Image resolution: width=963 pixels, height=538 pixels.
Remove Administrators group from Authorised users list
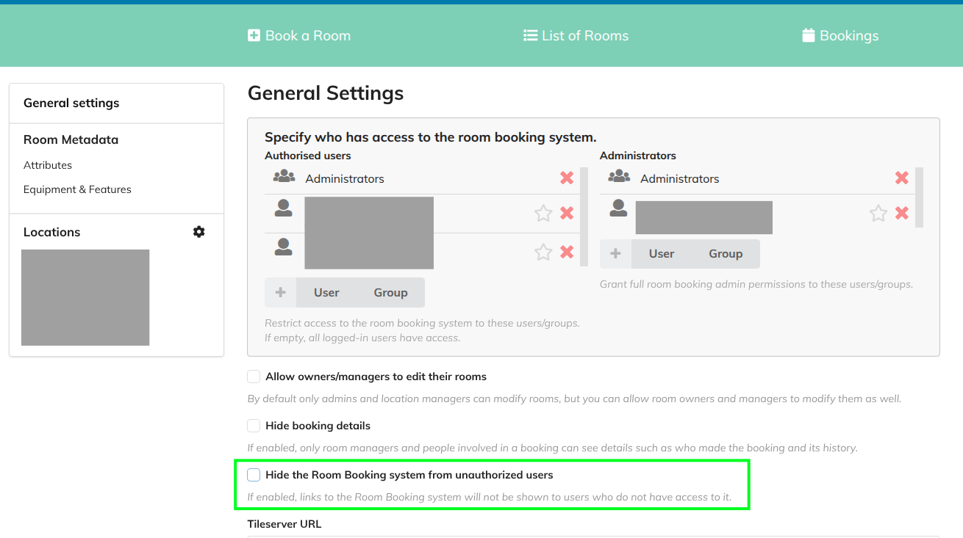pos(567,178)
